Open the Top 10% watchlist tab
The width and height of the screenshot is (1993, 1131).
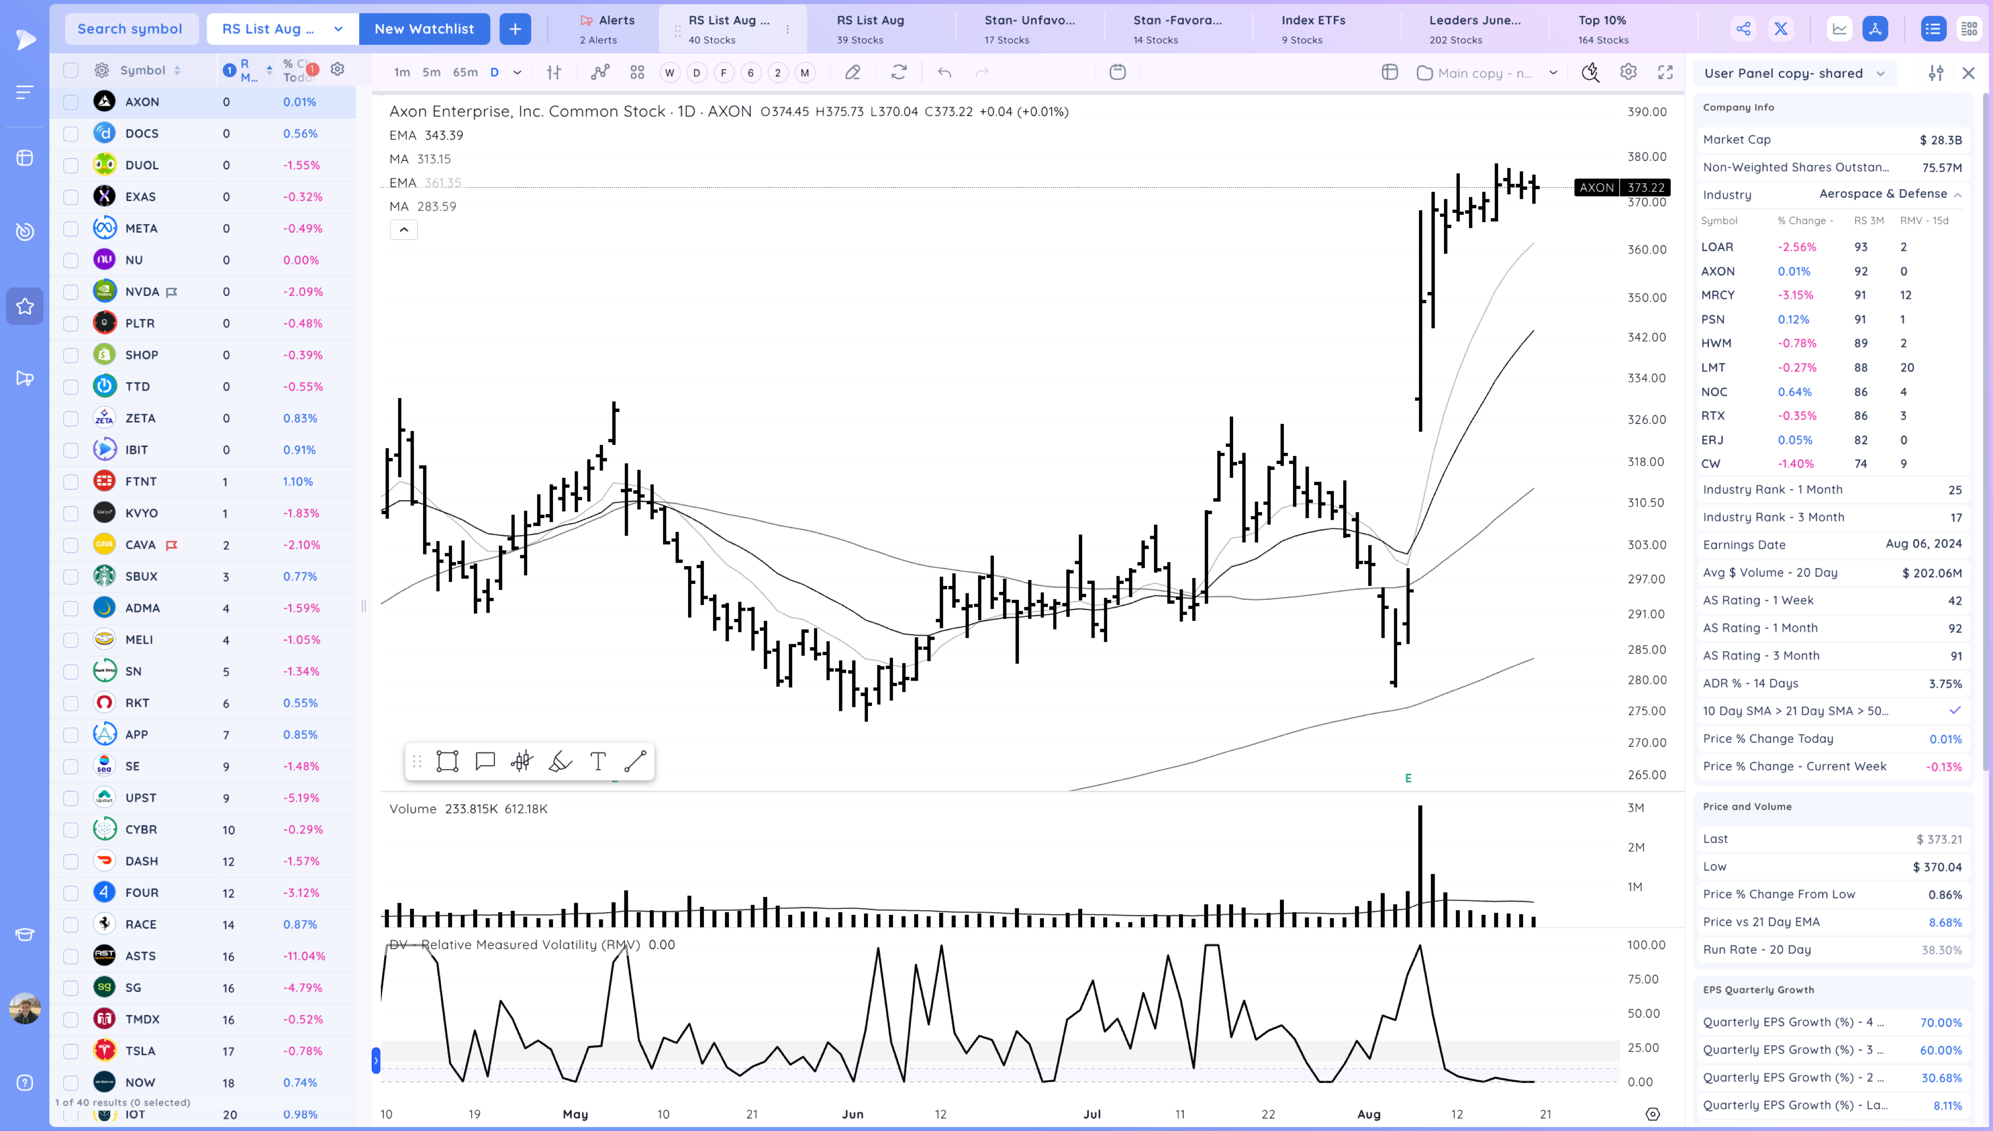(x=1602, y=29)
